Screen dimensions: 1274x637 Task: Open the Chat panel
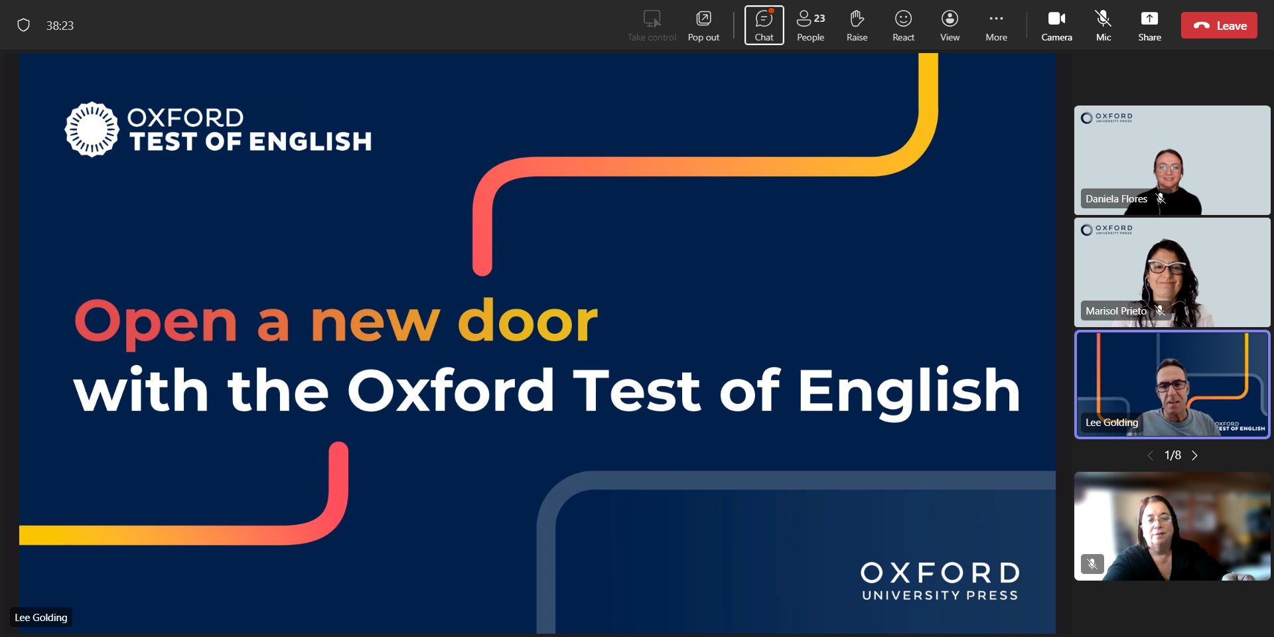click(764, 25)
